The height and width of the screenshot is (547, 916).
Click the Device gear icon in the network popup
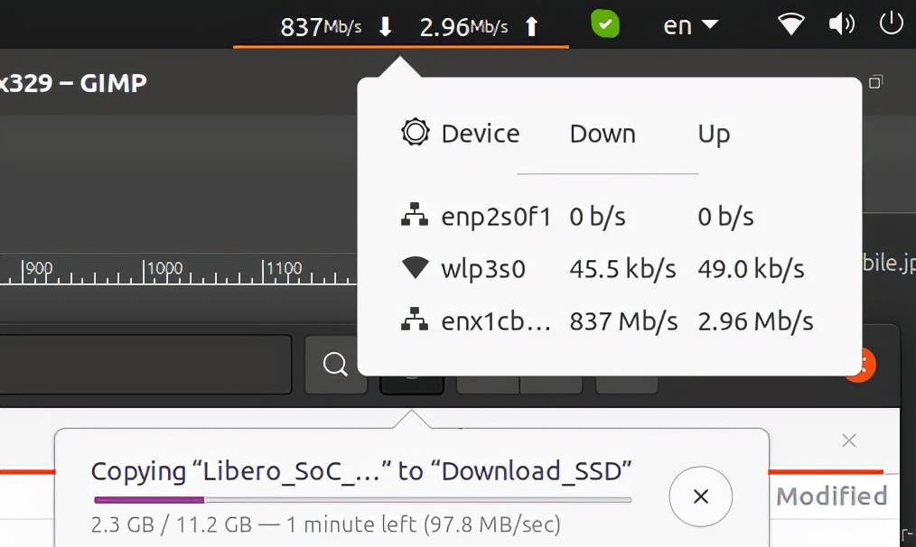tap(416, 132)
